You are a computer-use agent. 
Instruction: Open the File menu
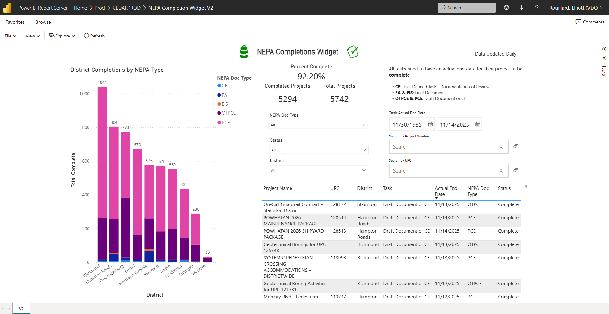pos(10,36)
